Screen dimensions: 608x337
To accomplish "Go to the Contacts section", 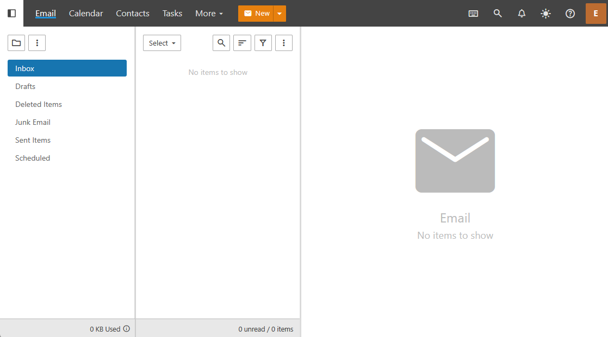I will [x=133, y=14].
